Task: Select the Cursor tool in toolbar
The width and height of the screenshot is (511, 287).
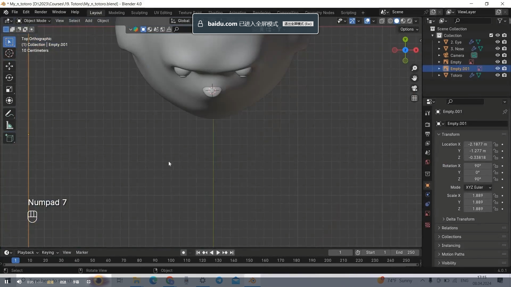Action: click(9, 53)
